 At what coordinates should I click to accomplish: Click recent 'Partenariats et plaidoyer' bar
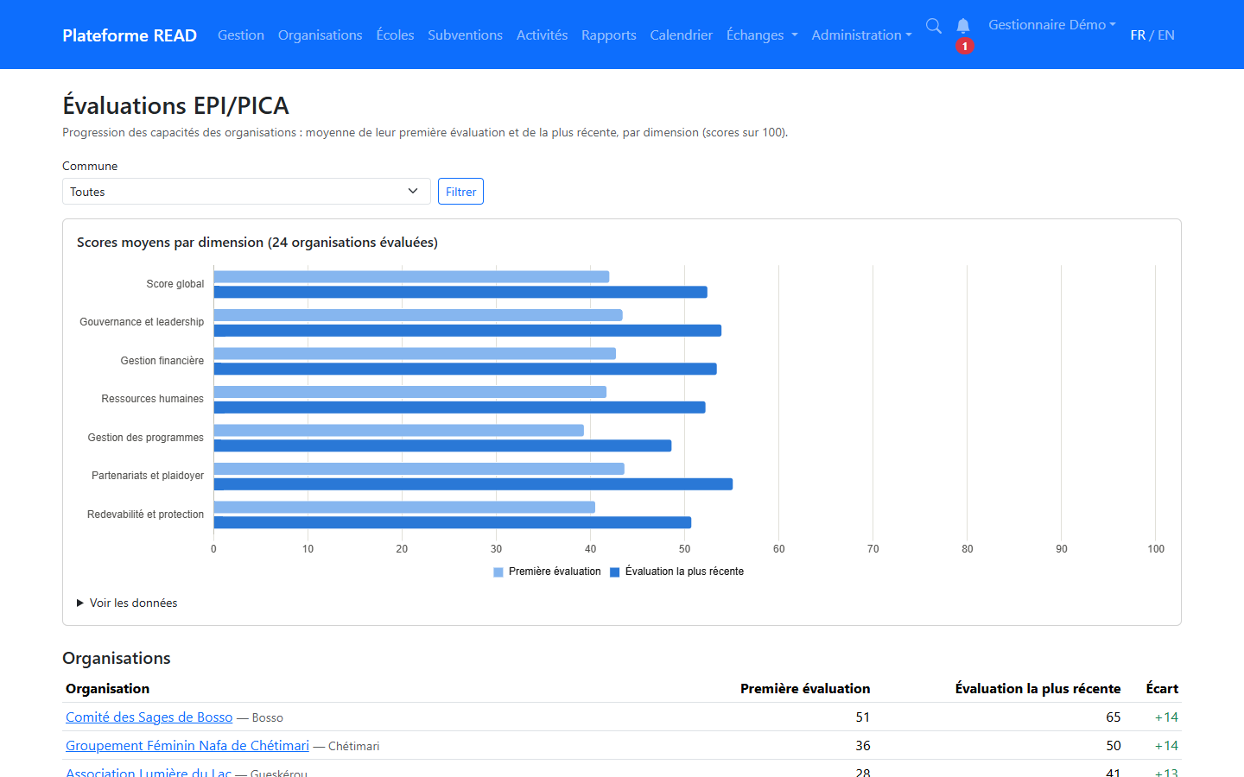(473, 484)
